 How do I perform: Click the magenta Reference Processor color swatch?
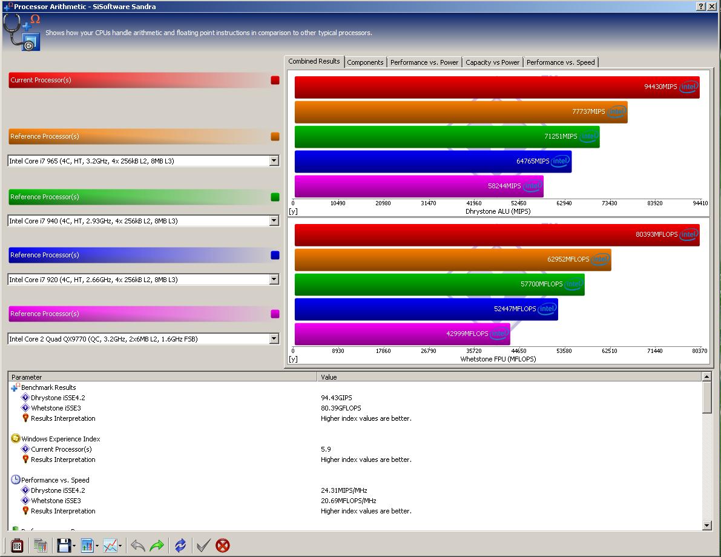[x=275, y=314]
